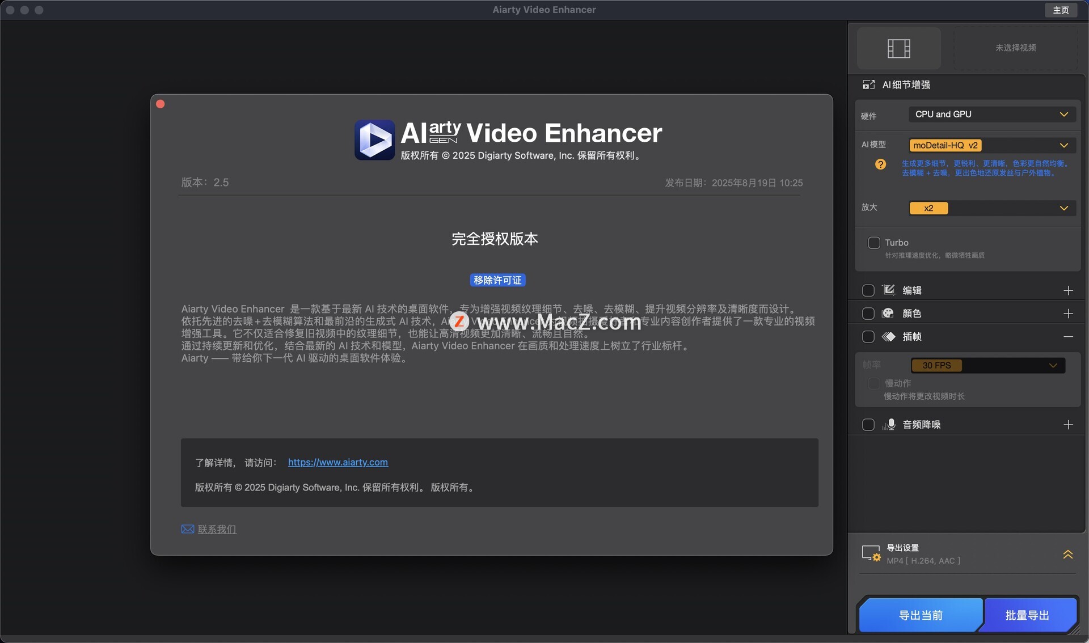Click the AI detail enhancement icon
Viewport: 1089px width, 643px height.
(x=868, y=84)
